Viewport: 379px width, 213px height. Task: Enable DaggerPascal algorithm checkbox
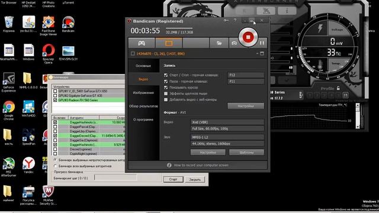point(55,127)
